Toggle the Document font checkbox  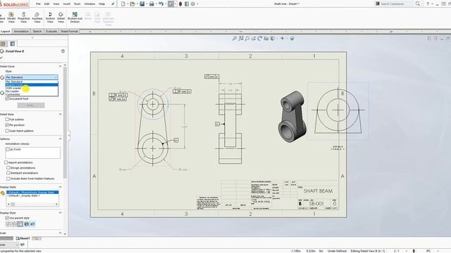[x=7, y=98]
